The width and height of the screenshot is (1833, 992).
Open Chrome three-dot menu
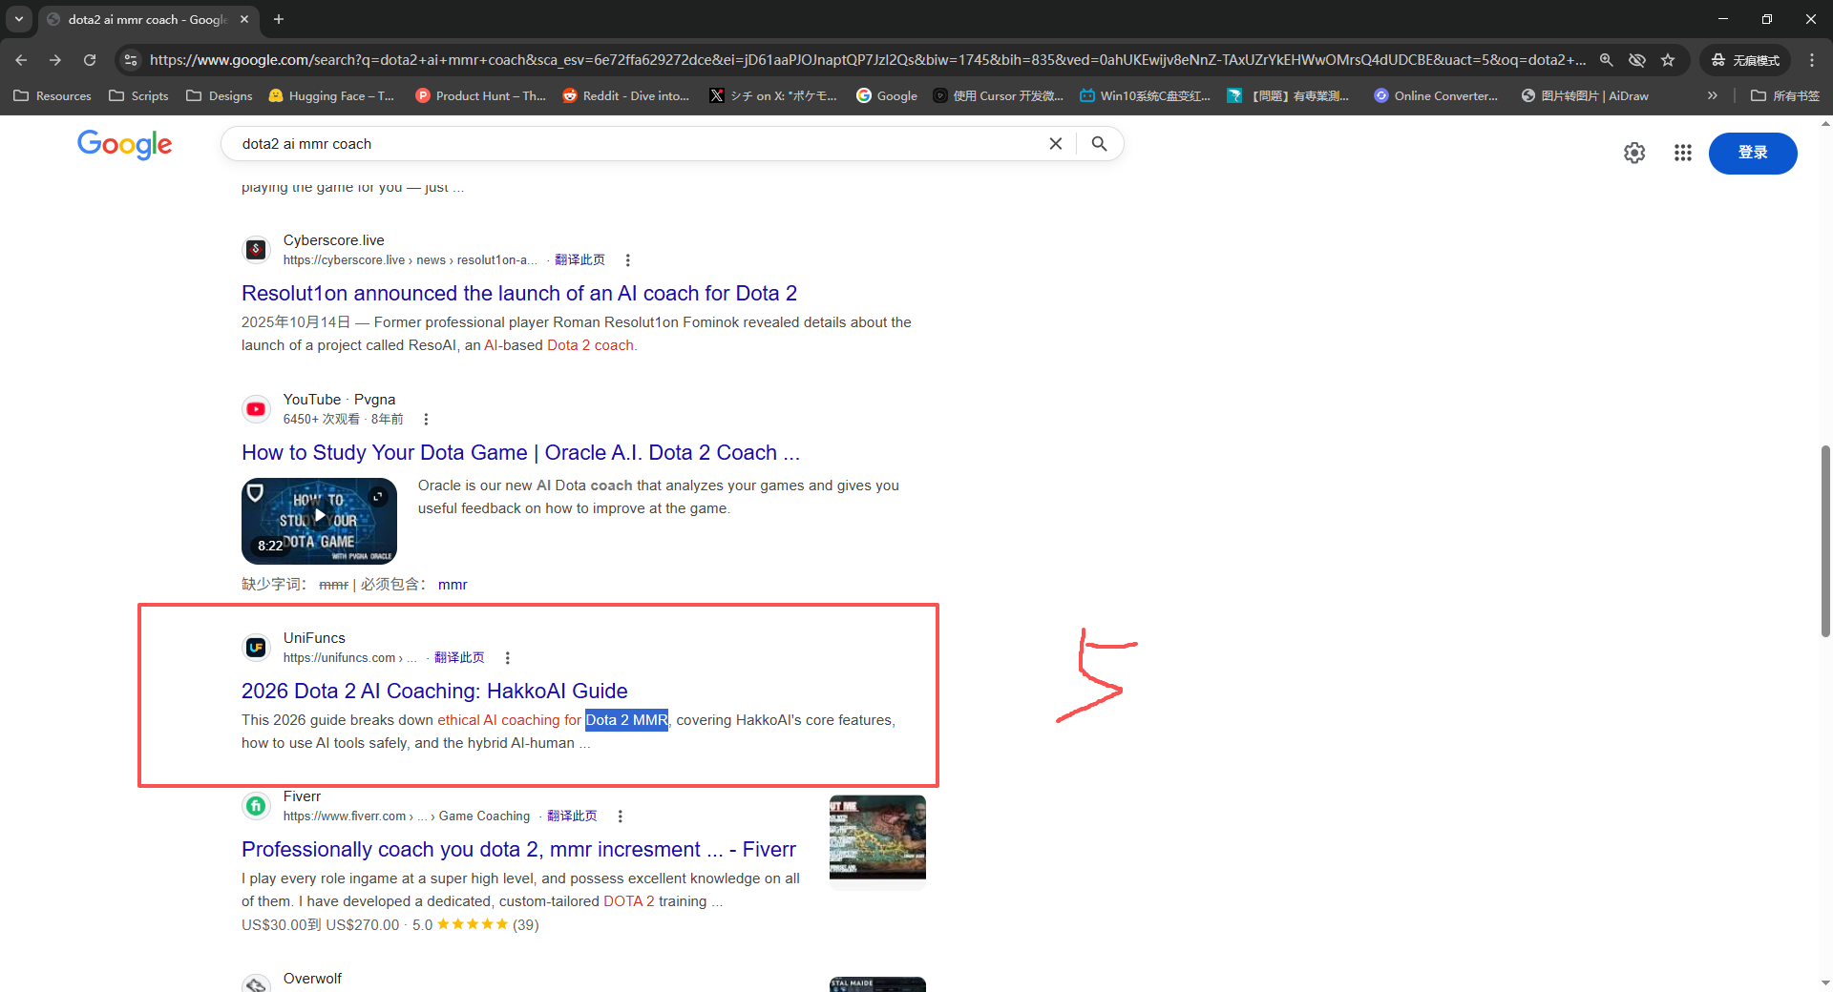[1812, 60]
